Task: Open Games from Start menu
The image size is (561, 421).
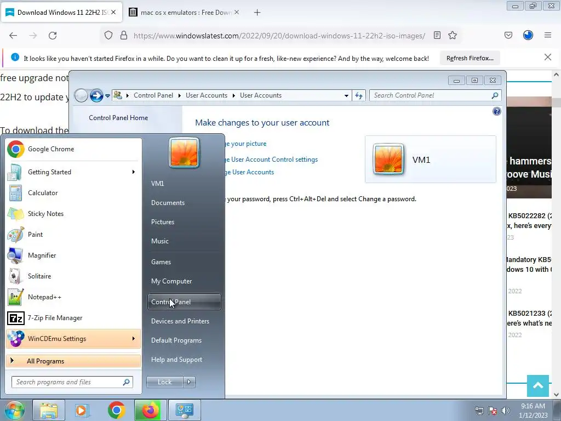Action: (184, 262)
